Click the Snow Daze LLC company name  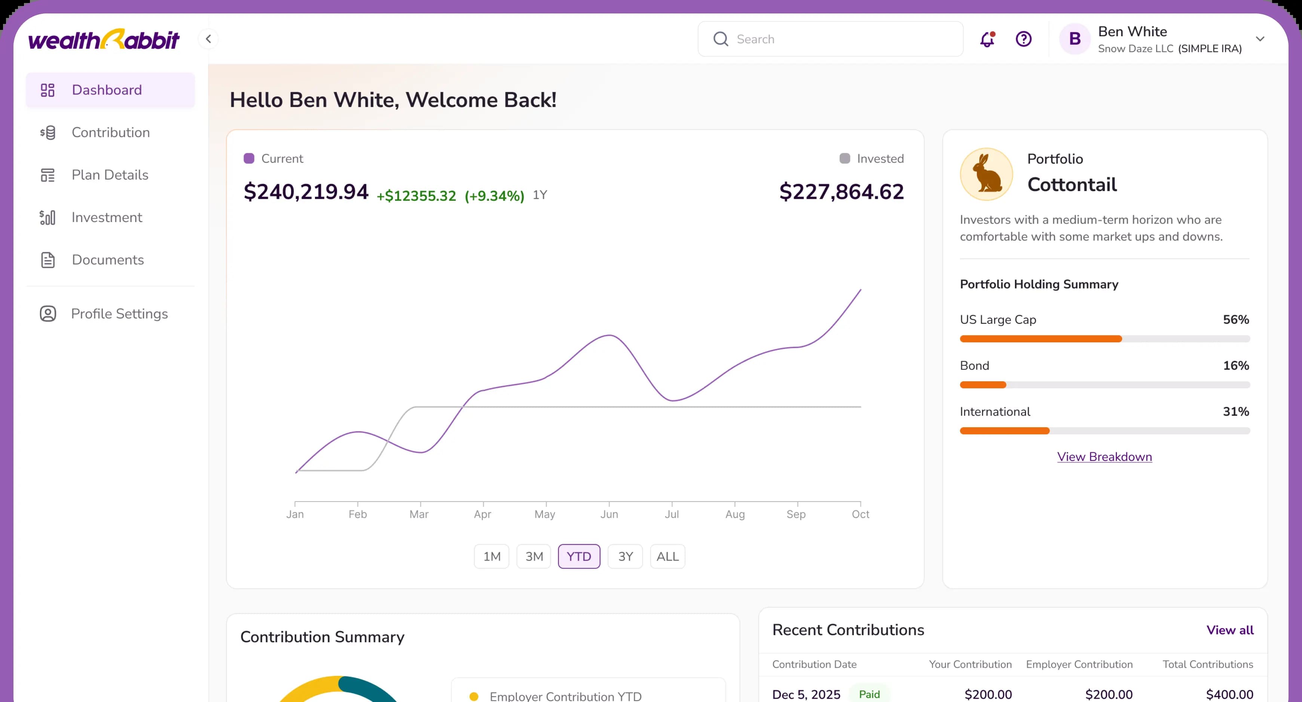click(x=1135, y=49)
